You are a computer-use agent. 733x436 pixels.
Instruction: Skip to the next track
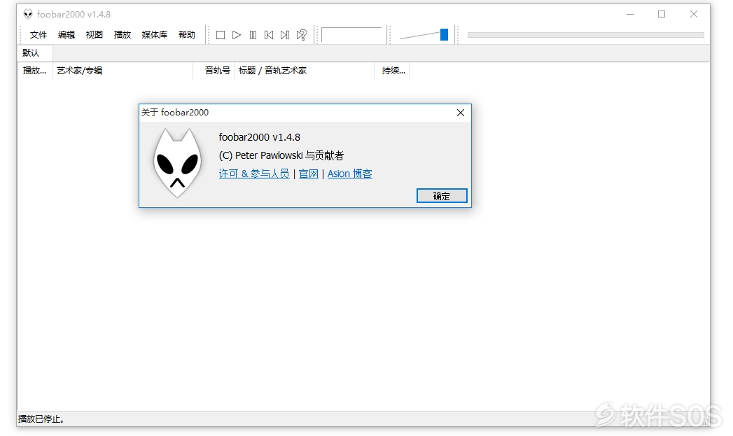(285, 35)
